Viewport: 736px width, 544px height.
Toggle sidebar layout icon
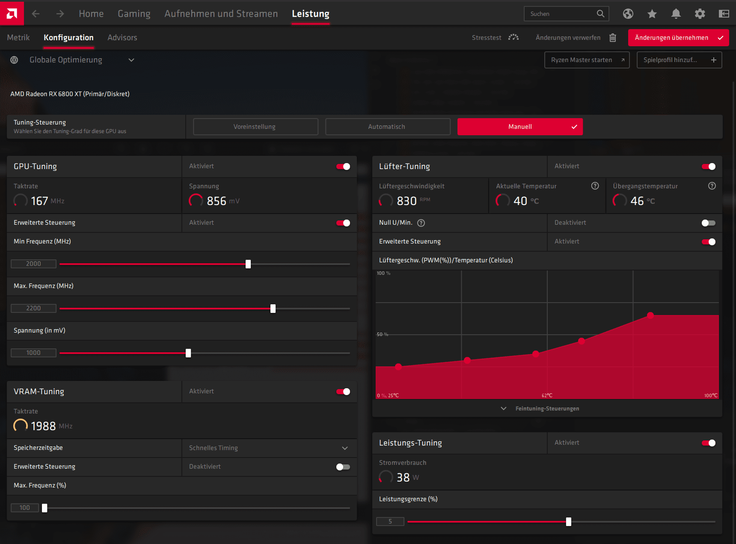[724, 14]
